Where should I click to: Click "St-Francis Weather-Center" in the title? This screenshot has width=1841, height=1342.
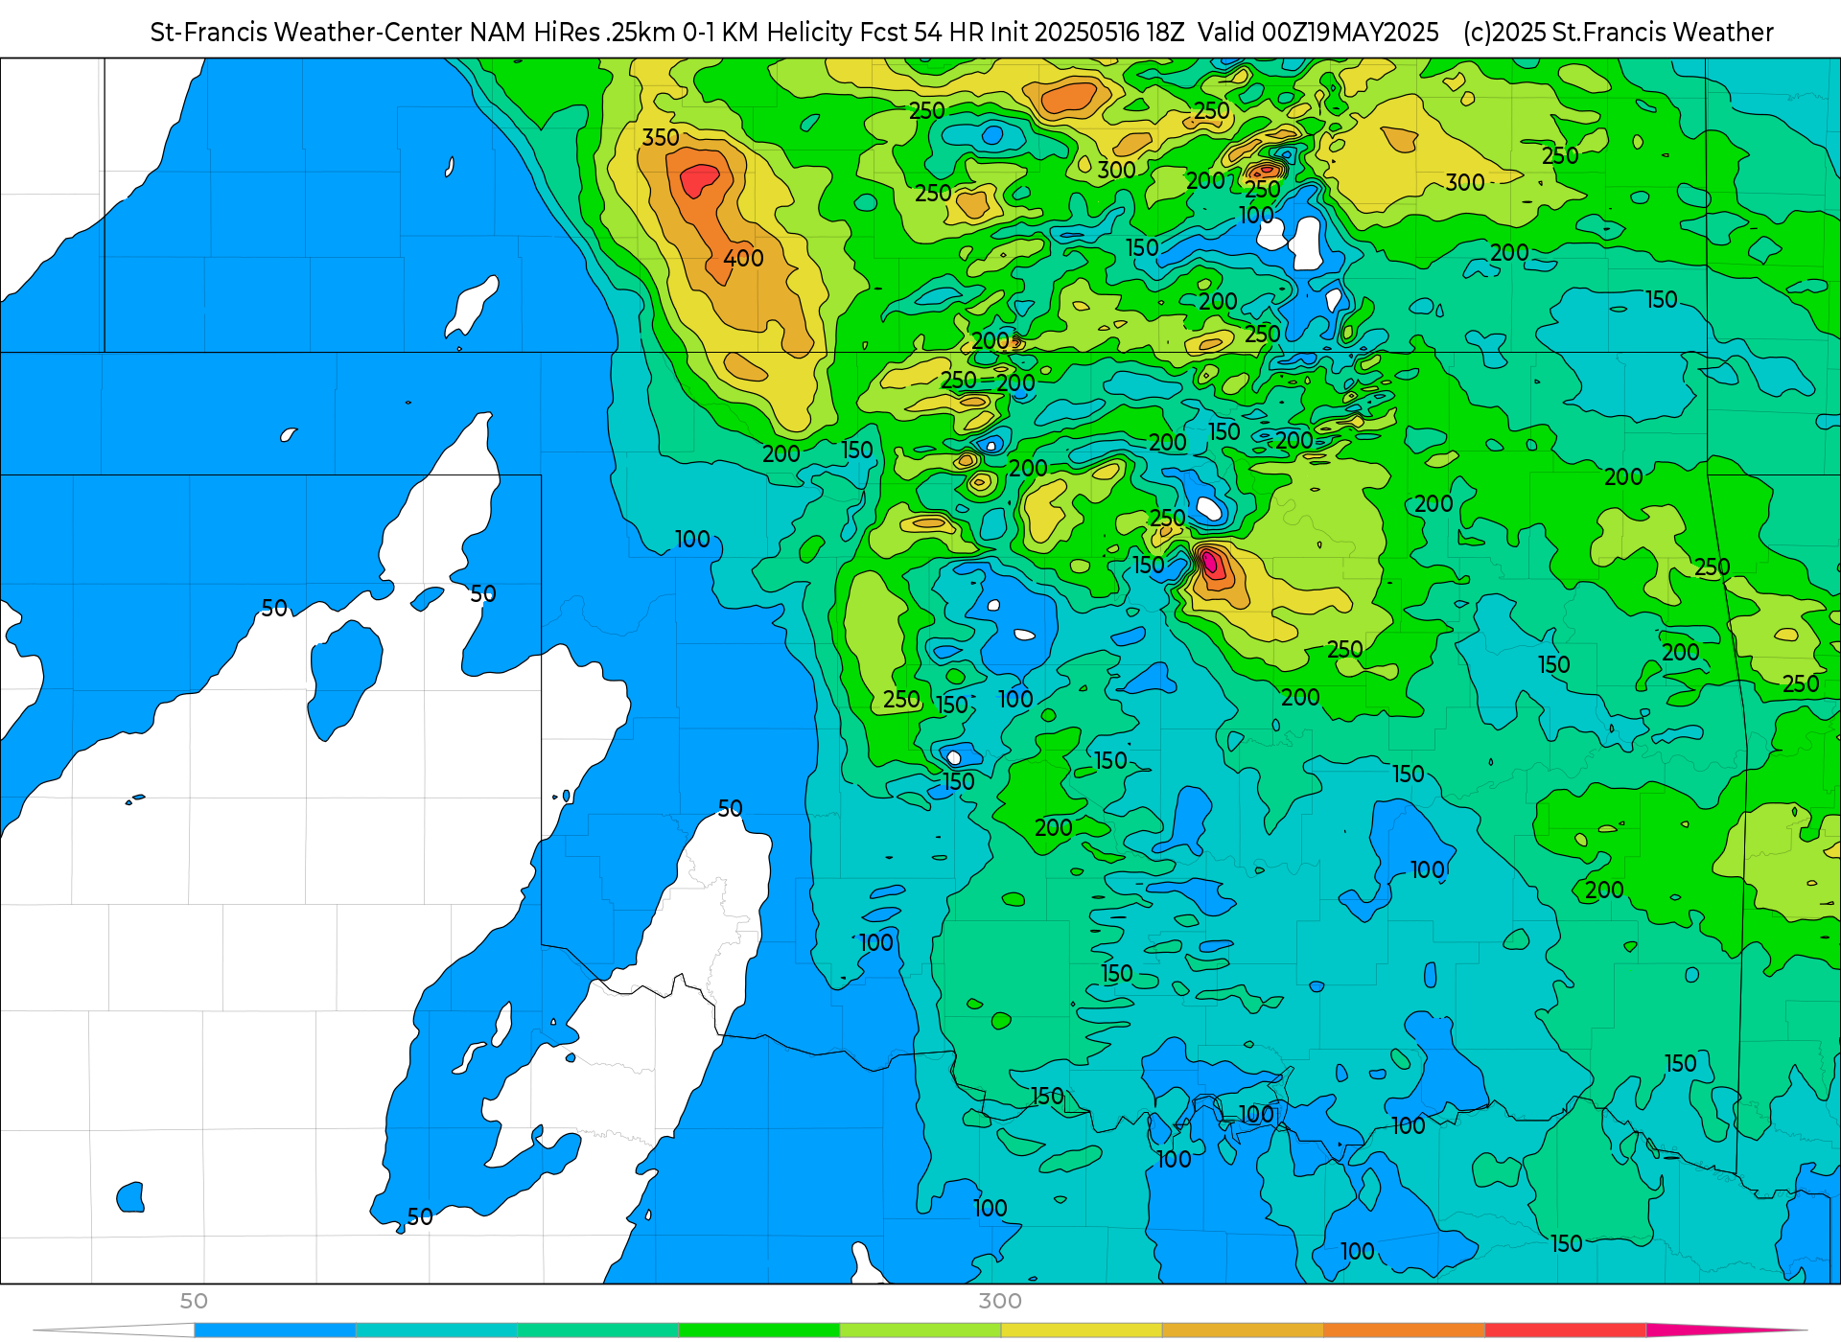coord(307,32)
